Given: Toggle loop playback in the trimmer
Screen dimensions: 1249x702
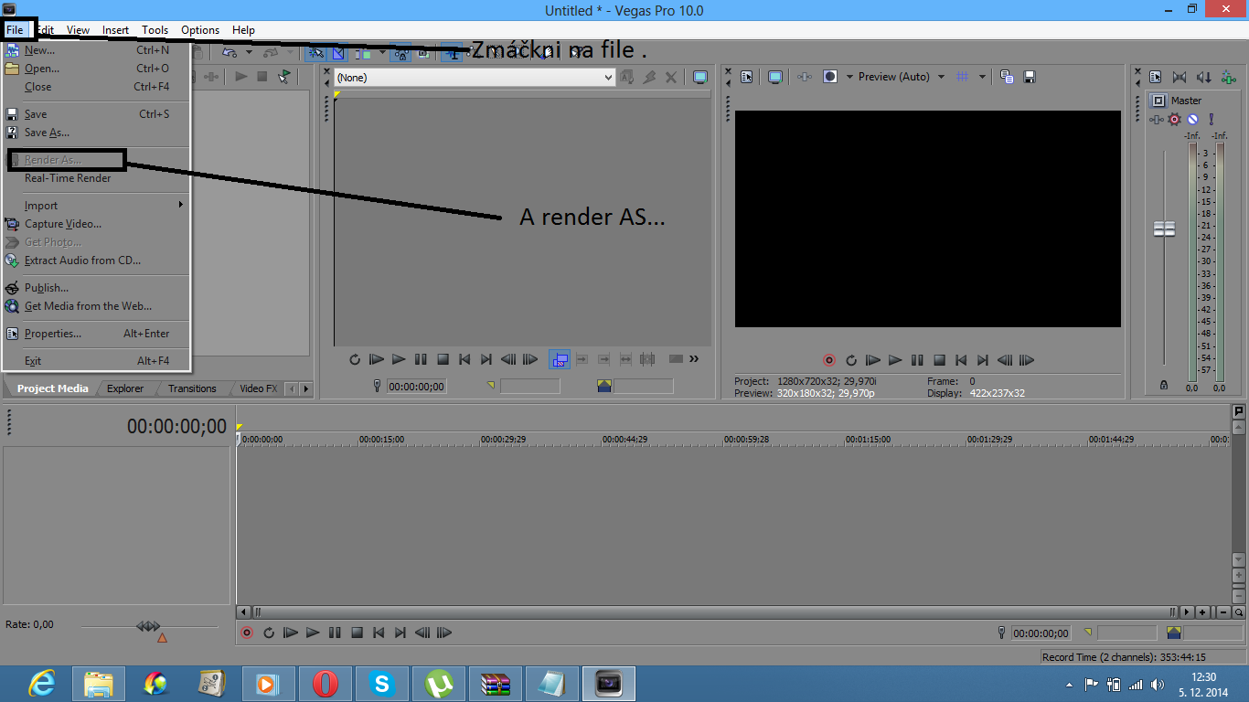Looking at the screenshot, I should [x=355, y=359].
